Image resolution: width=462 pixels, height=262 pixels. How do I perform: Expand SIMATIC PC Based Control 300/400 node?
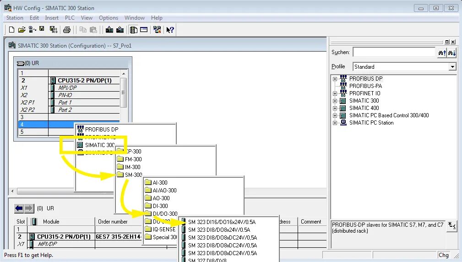point(335,116)
